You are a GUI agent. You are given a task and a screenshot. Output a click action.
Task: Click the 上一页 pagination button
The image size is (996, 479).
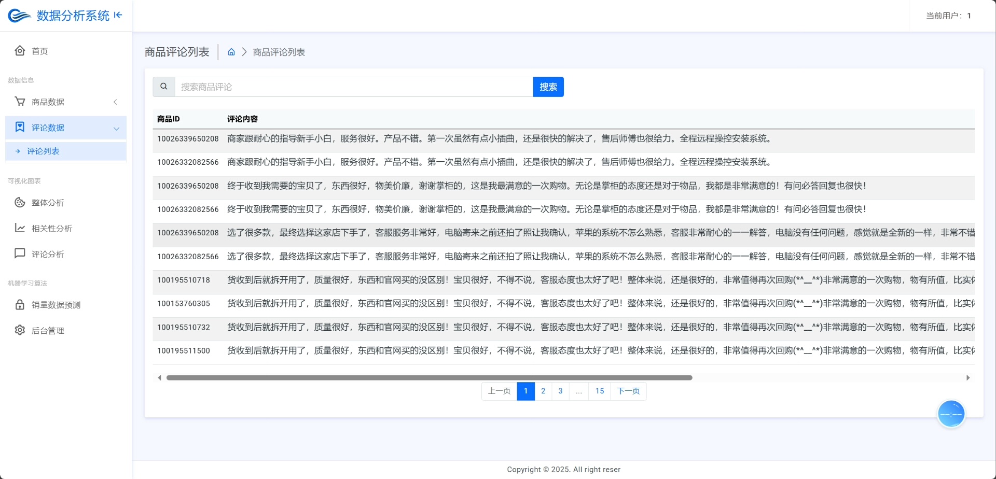499,391
